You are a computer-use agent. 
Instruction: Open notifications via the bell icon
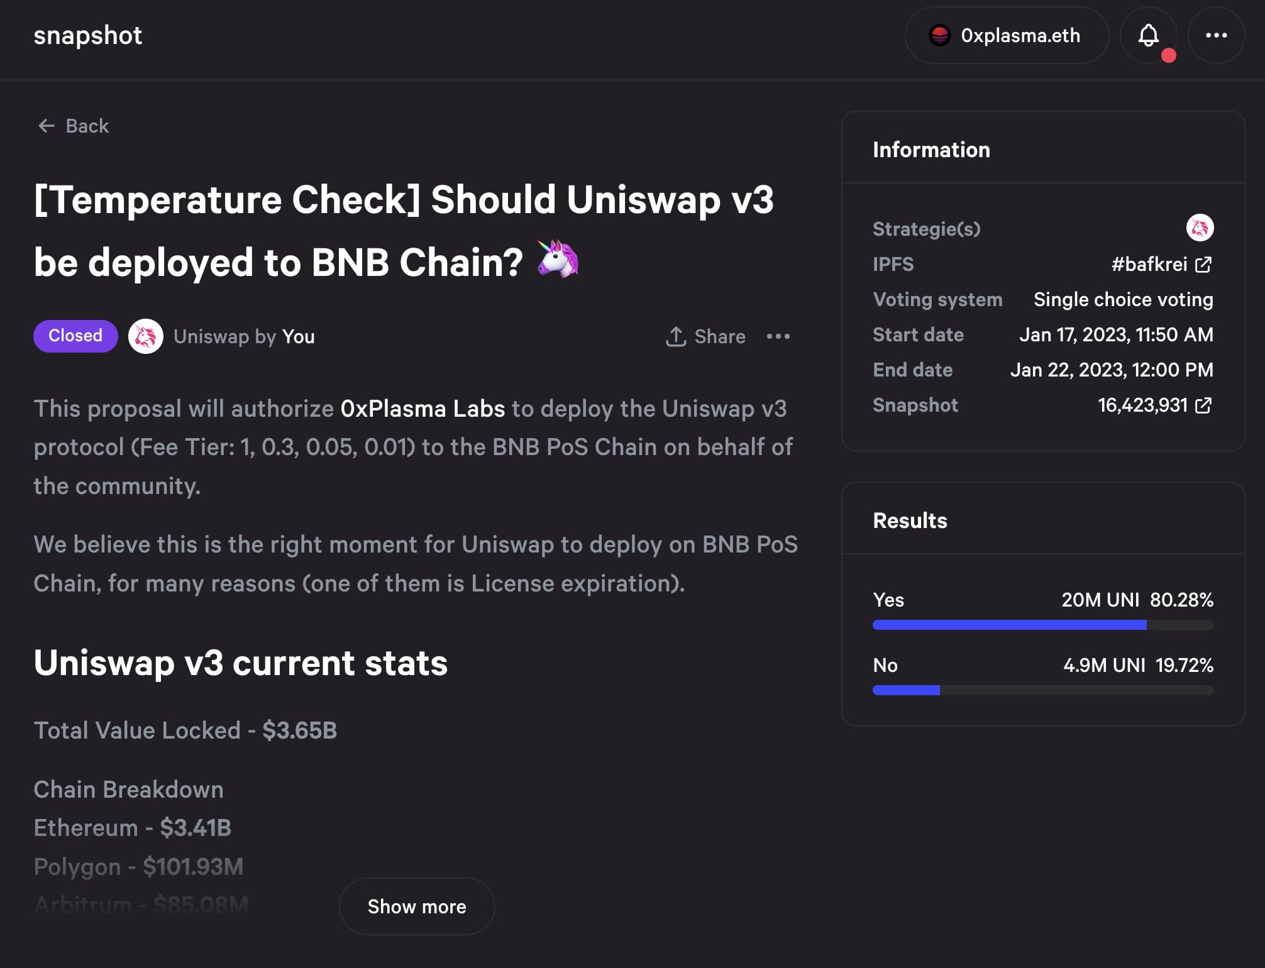[x=1149, y=36]
